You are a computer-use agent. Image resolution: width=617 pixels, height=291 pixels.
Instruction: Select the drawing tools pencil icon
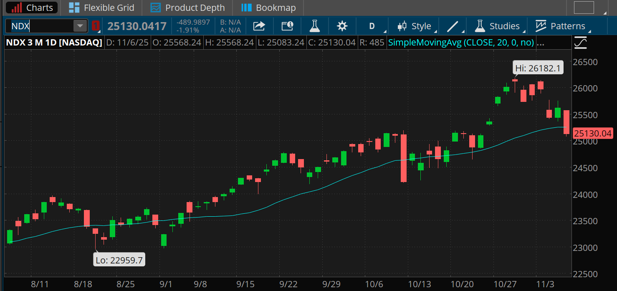tap(453, 25)
